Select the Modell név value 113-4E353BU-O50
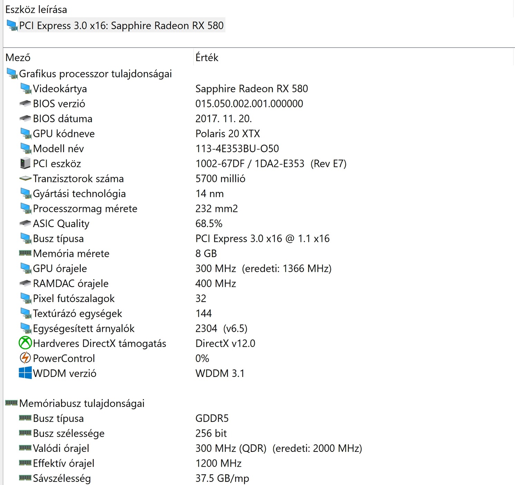This screenshot has height=485, width=515. (x=237, y=148)
